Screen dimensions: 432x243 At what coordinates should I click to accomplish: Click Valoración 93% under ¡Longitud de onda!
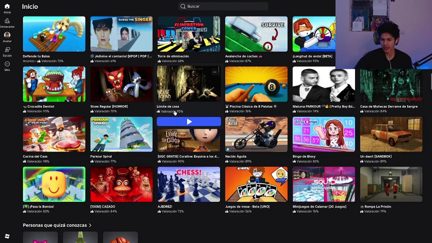coord(308,61)
